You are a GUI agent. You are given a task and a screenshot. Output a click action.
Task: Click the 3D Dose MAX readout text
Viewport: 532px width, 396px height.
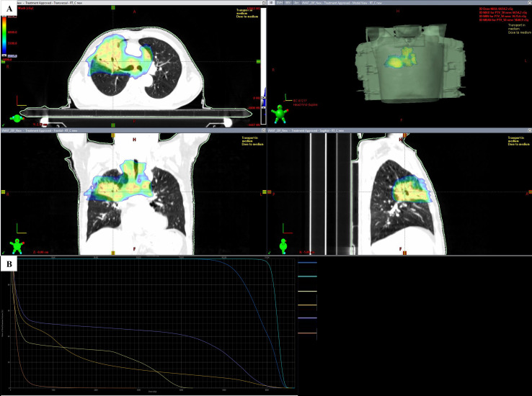point(495,9)
